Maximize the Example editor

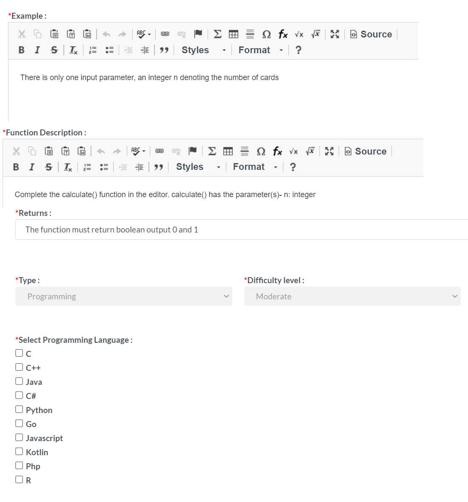pyautogui.click(x=335, y=34)
